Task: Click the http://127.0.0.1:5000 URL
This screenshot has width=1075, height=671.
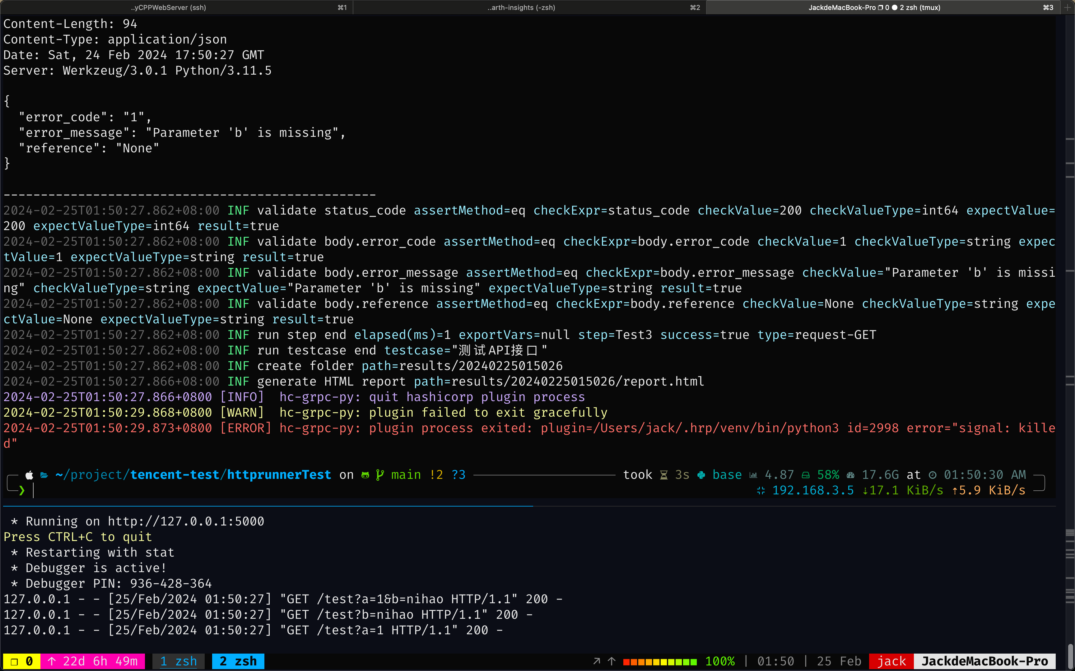Action: (186, 521)
